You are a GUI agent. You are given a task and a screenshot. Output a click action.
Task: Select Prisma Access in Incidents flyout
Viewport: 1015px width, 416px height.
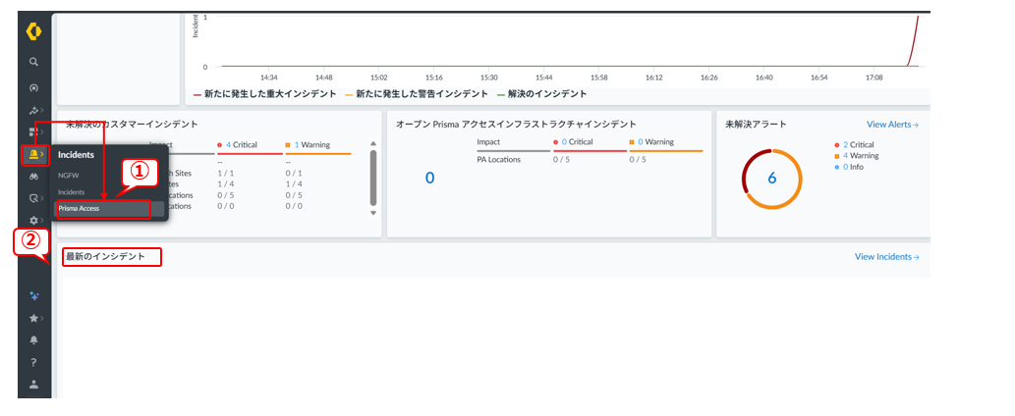109,209
